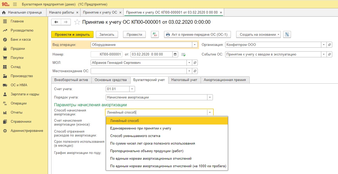Expand Вид операции dropdown arrow
Screen dimensions: 338x174
tap(195, 45)
